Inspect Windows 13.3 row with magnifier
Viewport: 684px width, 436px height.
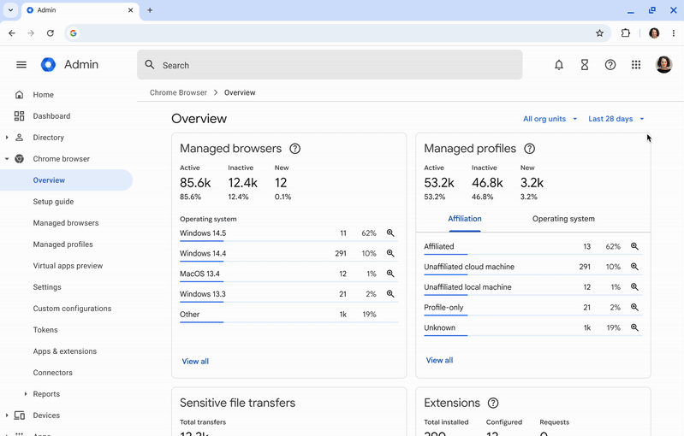390,294
